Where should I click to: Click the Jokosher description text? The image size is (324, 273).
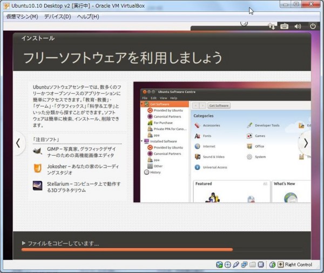coord(83,169)
